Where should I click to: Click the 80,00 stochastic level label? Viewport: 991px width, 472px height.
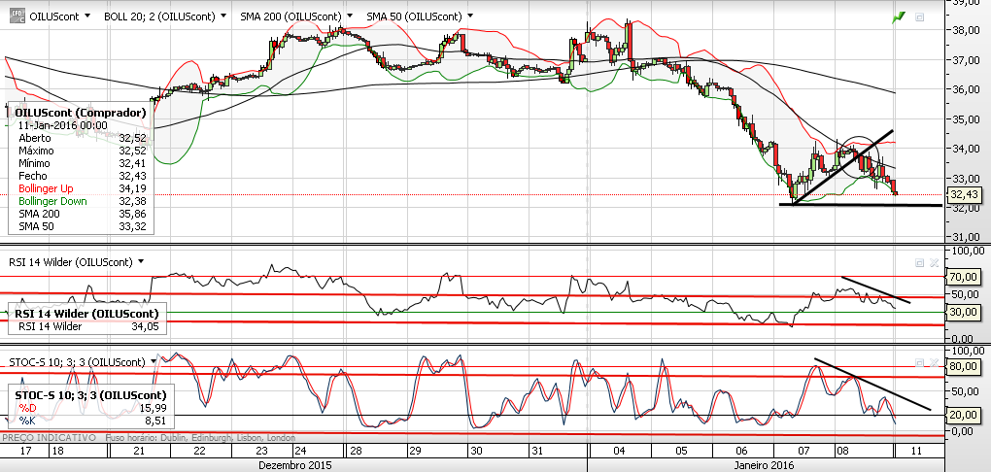pyautogui.click(x=963, y=366)
